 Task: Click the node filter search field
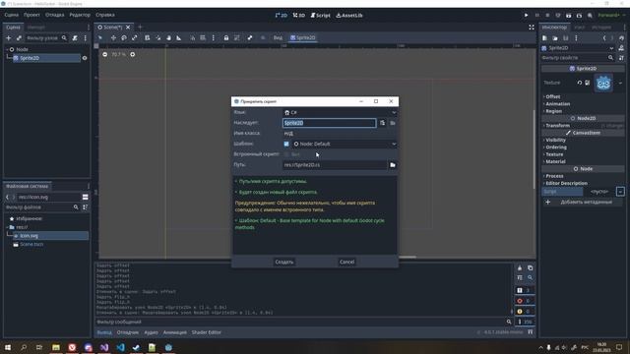tap(46, 38)
